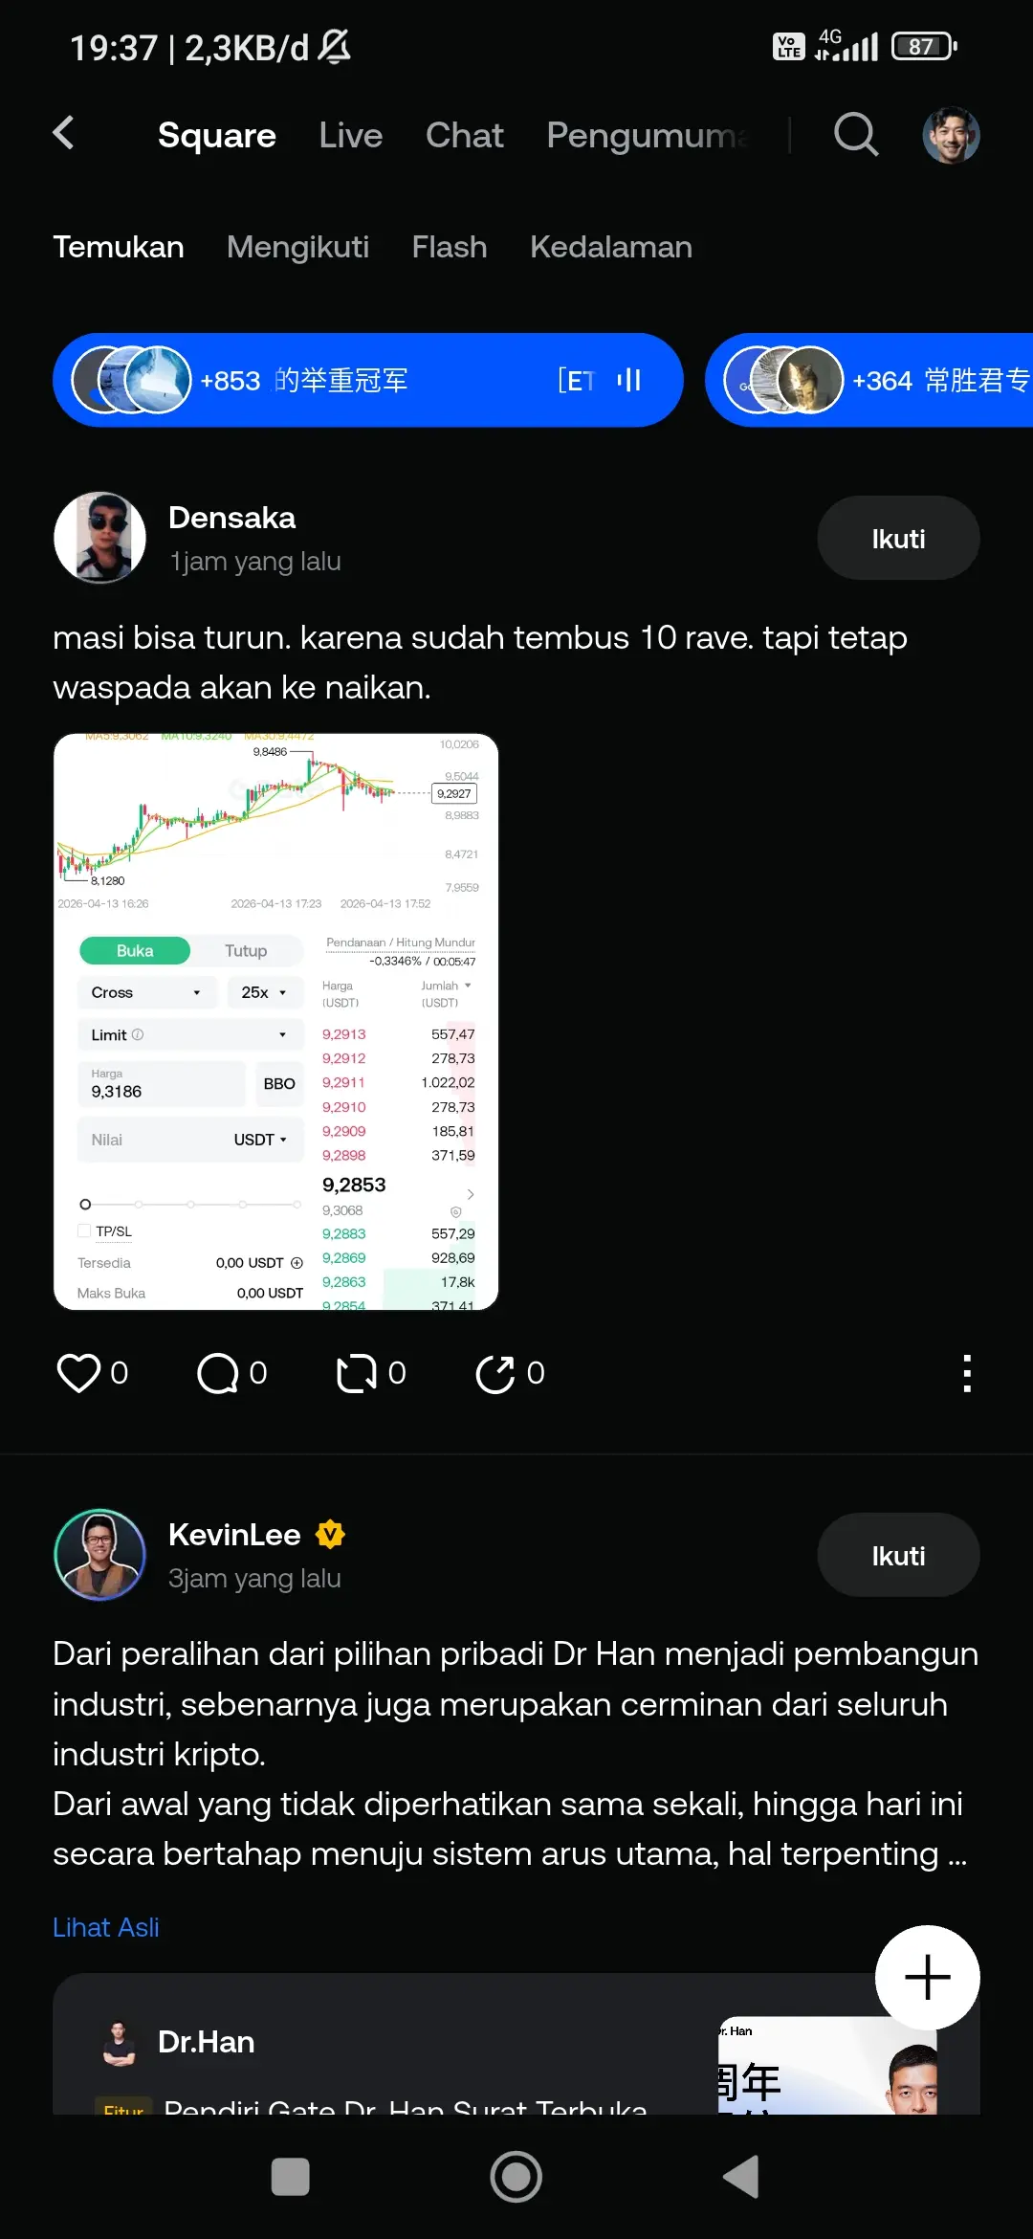
Task: Select the Mengikuti feed tab
Action: [297, 247]
